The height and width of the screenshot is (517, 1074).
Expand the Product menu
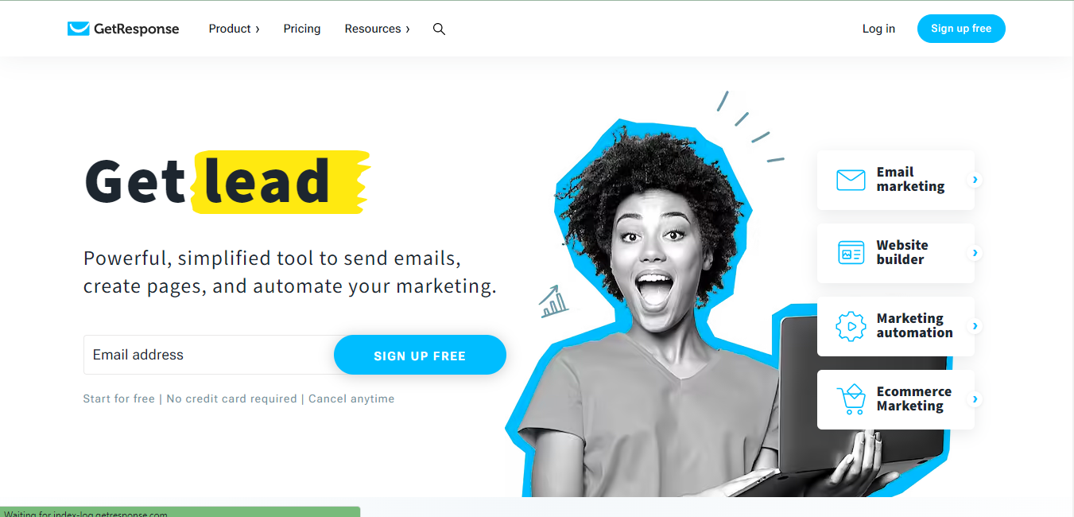pos(235,29)
